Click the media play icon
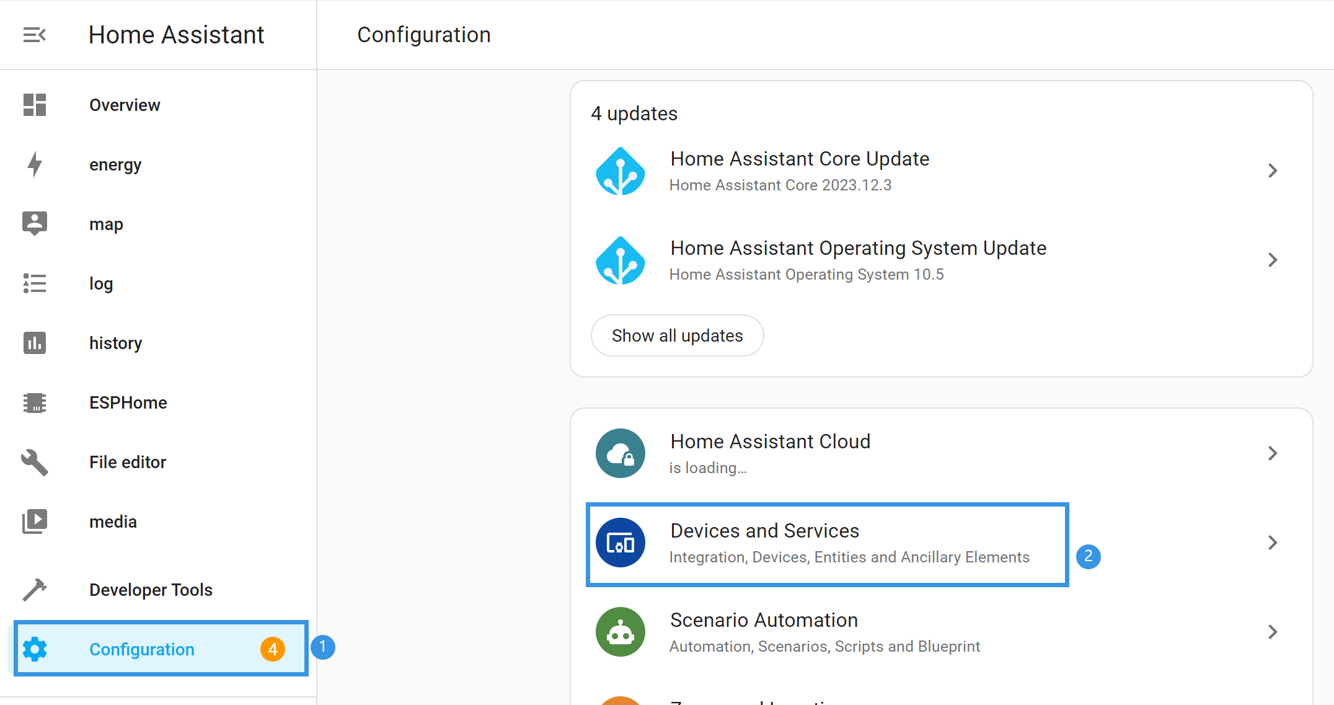This screenshot has width=1334, height=705. pyautogui.click(x=35, y=521)
